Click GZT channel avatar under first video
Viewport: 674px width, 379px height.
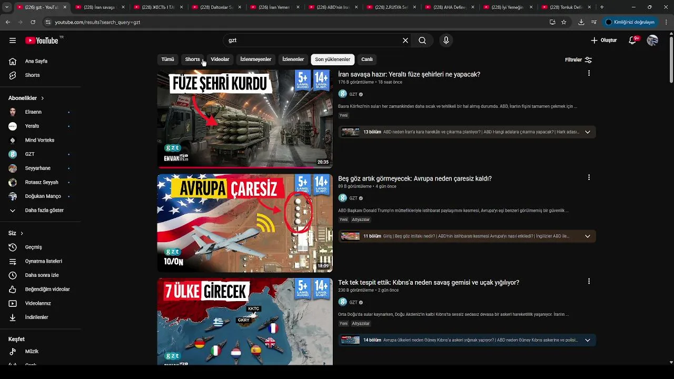pyautogui.click(x=342, y=94)
